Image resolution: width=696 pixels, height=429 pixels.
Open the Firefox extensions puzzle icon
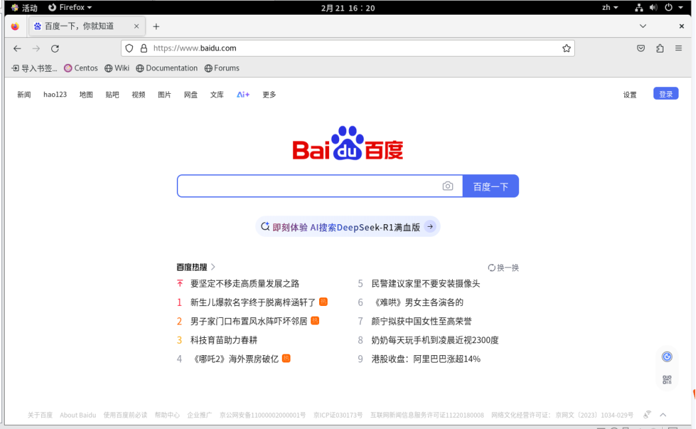click(660, 49)
